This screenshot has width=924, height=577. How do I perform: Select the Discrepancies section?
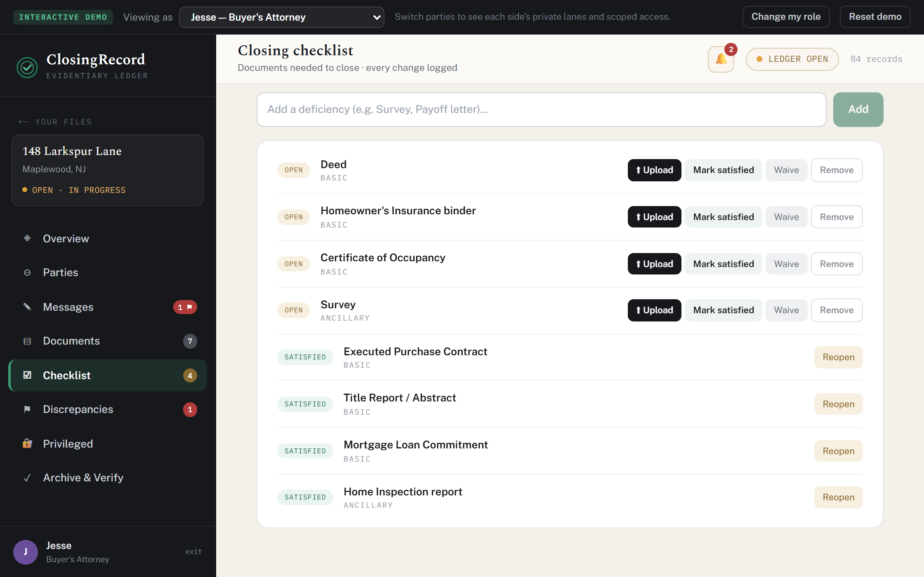pos(108,409)
